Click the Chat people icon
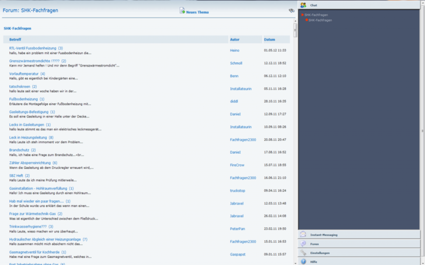The height and width of the screenshot is (265, 425). pos(303,5)
